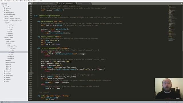Viewport: 183px width, 103px height.
Task: Click the highlighted net.py file icon in sidebar
Action: (x=9, y=52)
